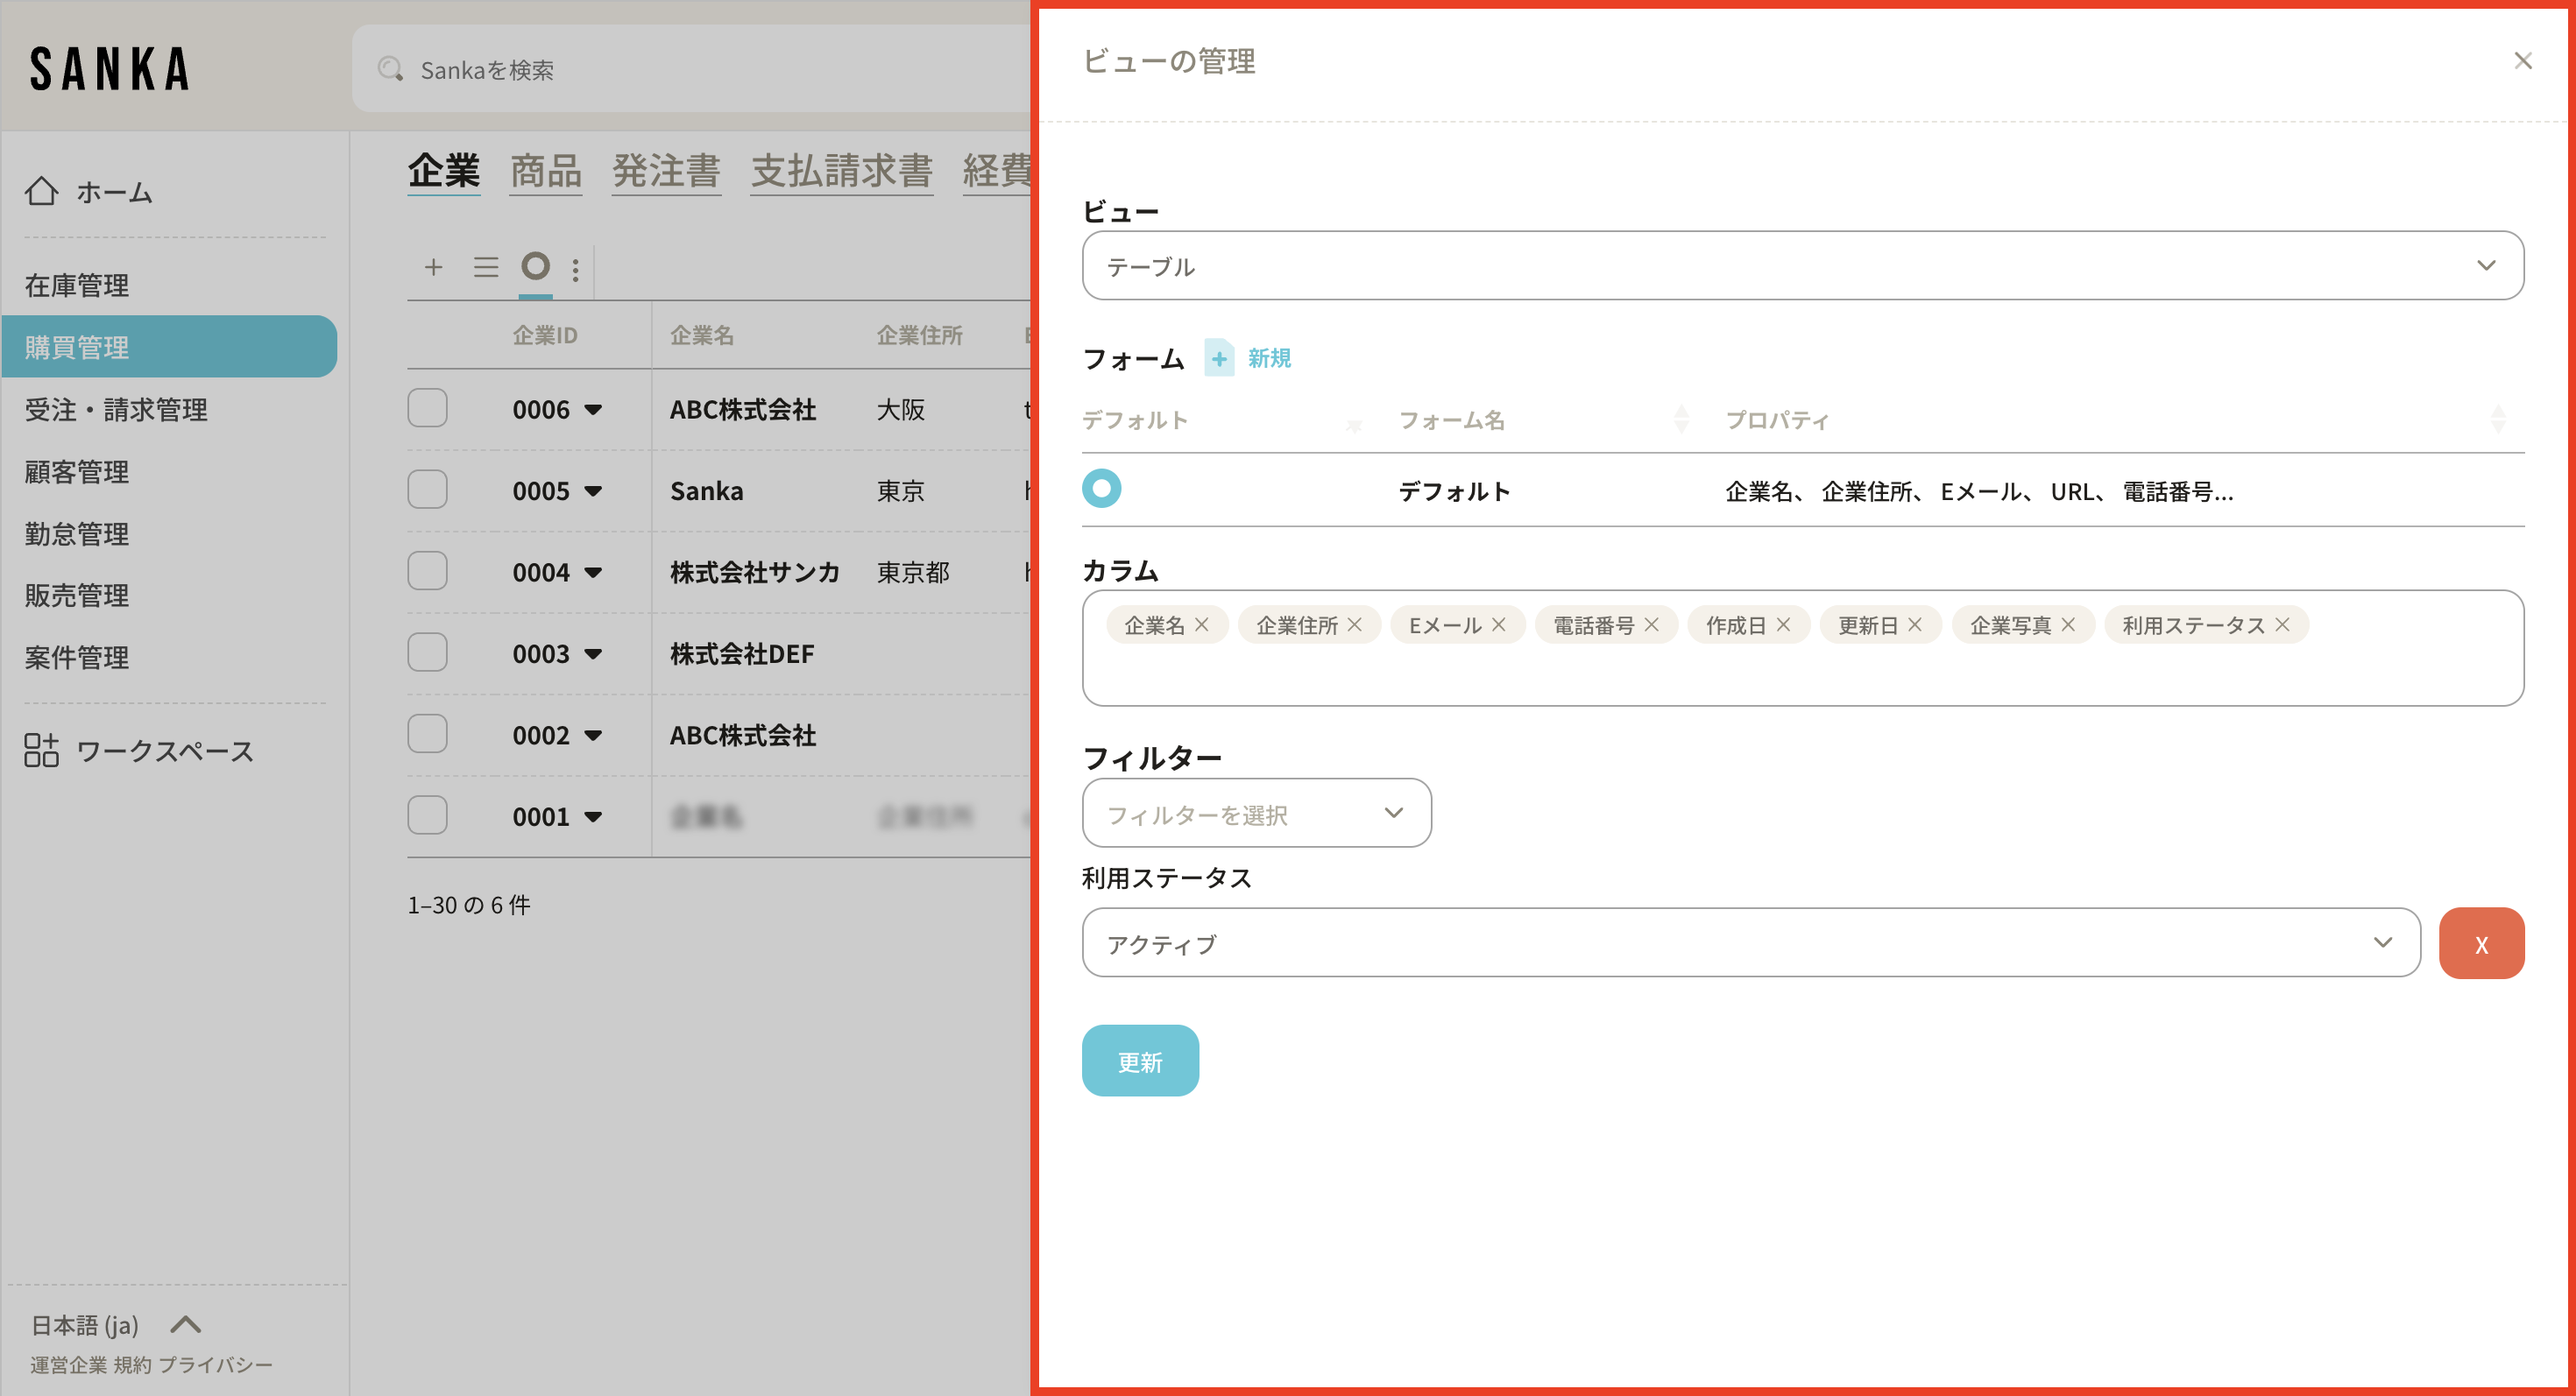This screenshot has height=1396, width=2576.
Task: Open the three-dot more options menu
Action: [x=575, y=269]
